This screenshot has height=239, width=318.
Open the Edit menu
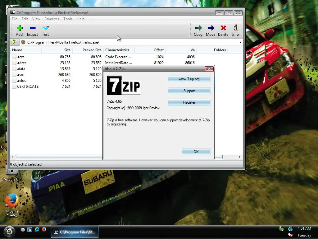tap(25, 19)
